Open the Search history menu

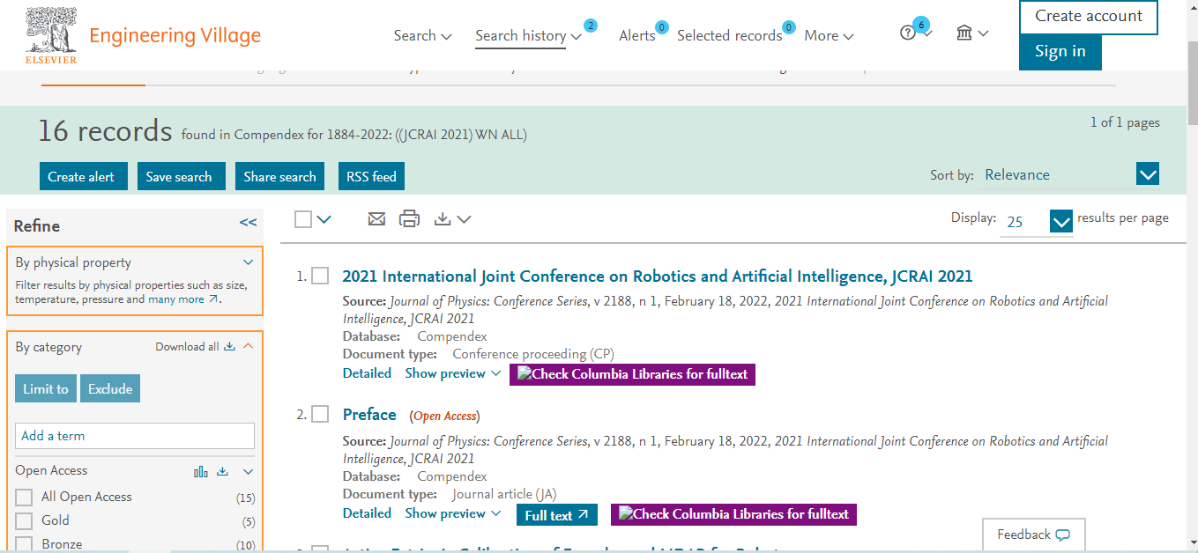pyautogui.click(x=528, y=36)
